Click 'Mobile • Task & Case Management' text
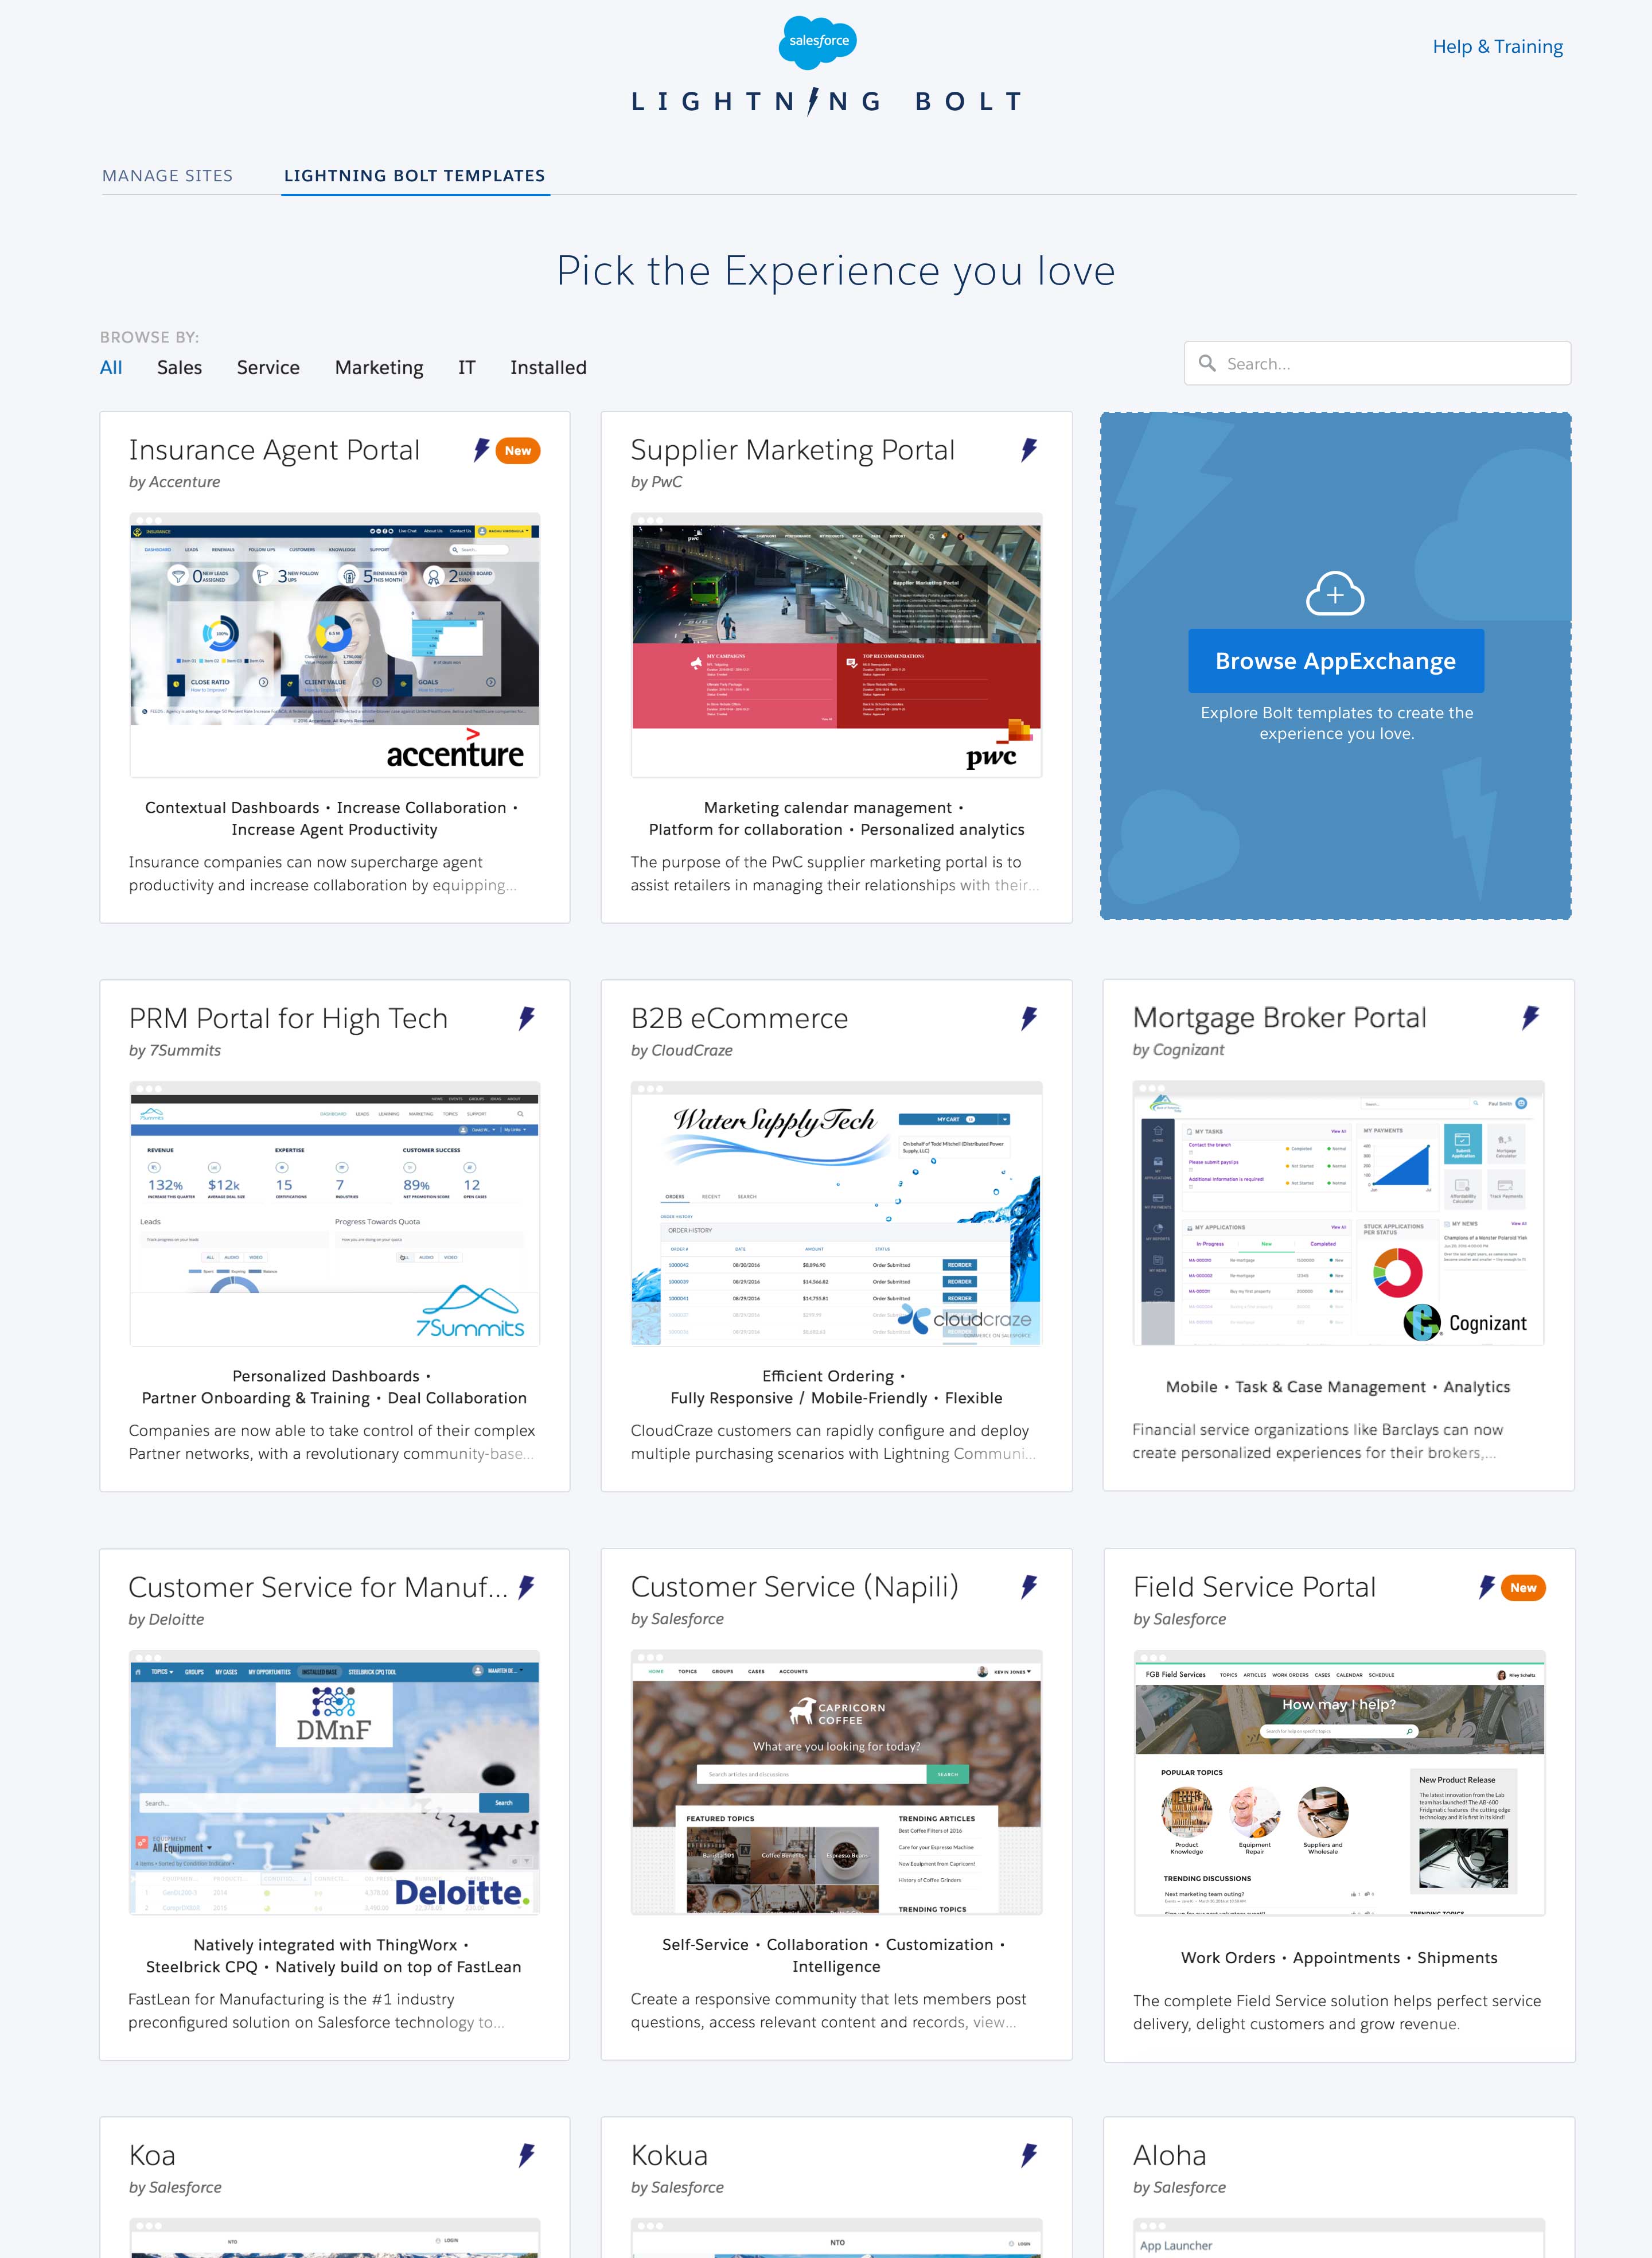1652x2258 pixels. tap(1296, 1387)
